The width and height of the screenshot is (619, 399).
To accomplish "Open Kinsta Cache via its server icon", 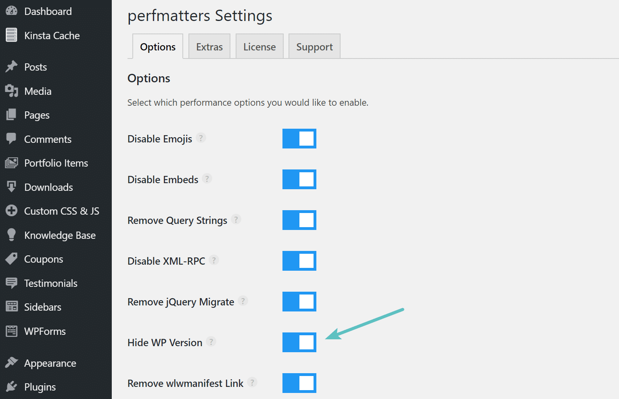I will point(11,35).
